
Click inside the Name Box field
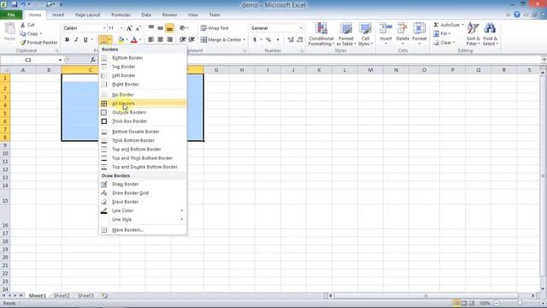coord(29,60)
